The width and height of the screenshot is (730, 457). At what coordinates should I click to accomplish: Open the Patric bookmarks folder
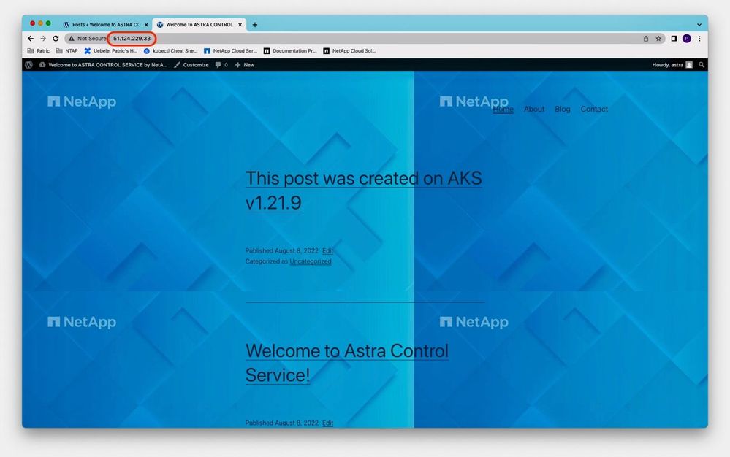[x=39, y=50]
